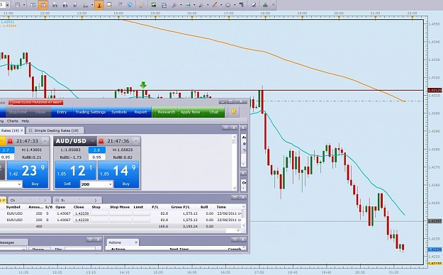Click AUD/USD Buy at 1.05 14 9

point(118,174)
